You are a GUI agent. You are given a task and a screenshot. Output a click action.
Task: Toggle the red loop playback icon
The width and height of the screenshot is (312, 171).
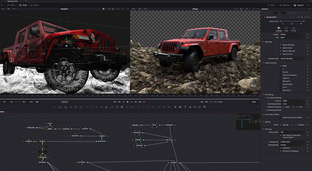144,102
